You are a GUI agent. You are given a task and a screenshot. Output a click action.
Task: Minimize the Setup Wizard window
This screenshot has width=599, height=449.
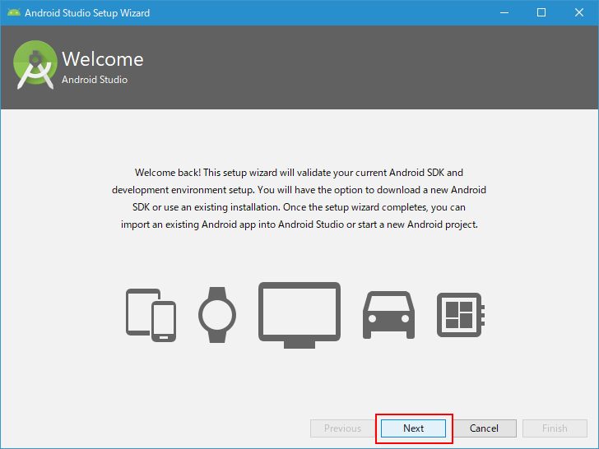point(504,12)
